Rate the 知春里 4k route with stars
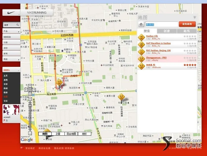207x156 pixels. (190, 65)
